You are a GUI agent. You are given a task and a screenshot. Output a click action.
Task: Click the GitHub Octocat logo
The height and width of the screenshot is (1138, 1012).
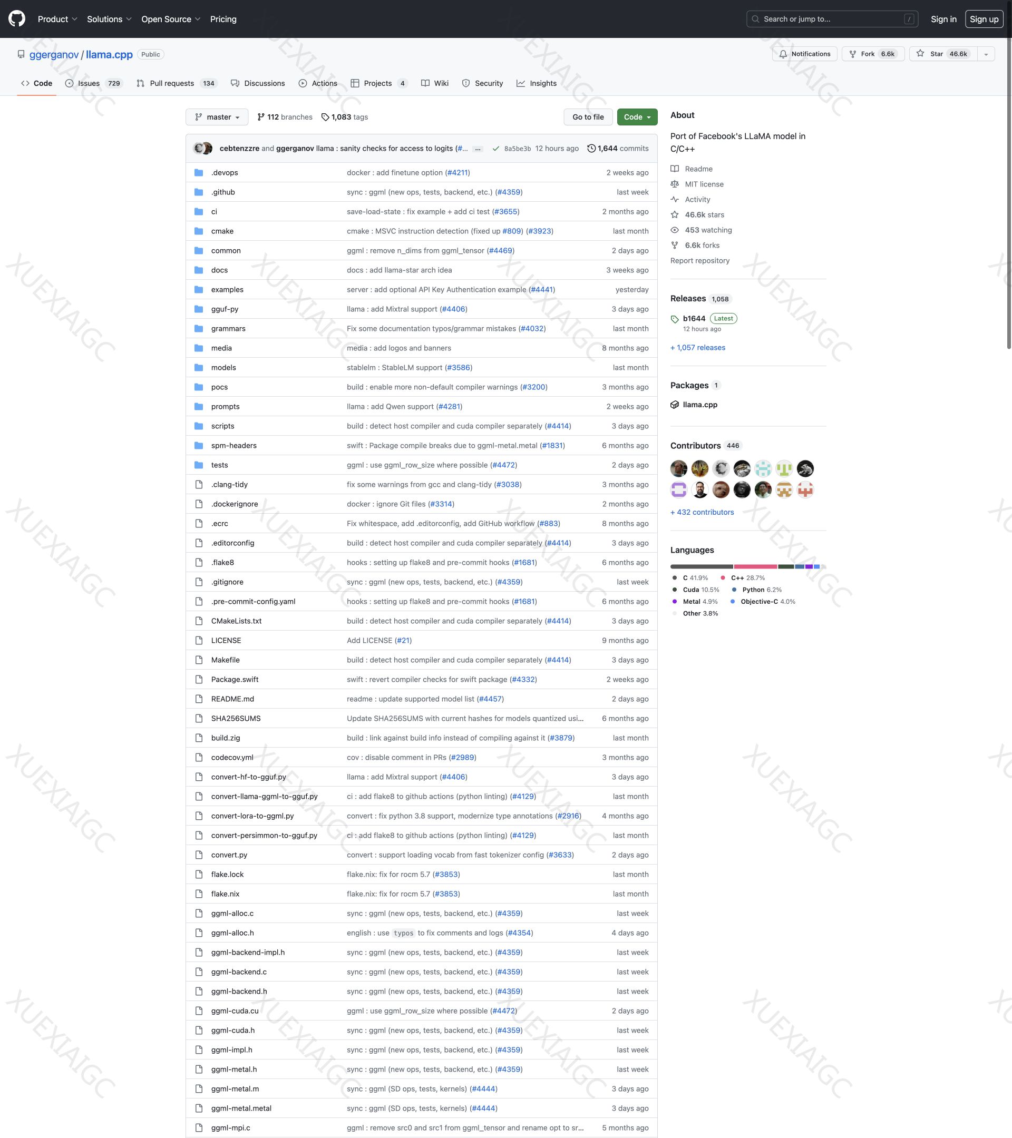point(17,19)
